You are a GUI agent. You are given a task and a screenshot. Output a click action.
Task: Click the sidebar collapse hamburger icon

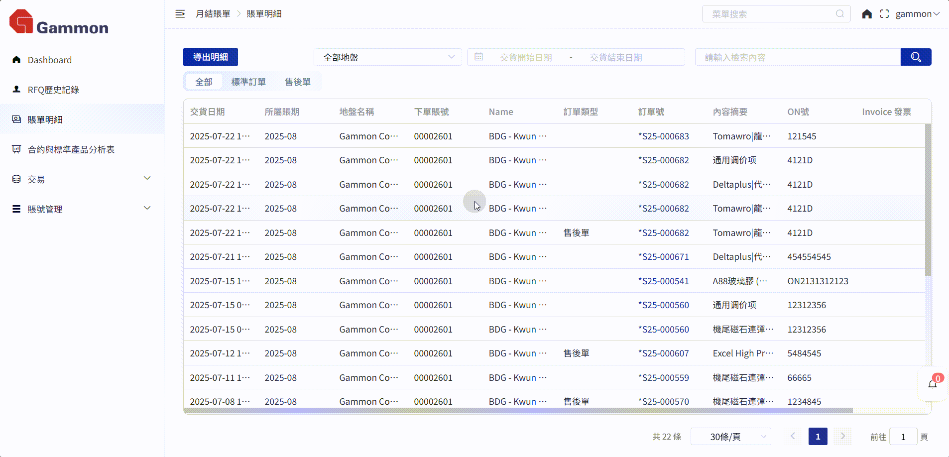(x=180, y=14)
